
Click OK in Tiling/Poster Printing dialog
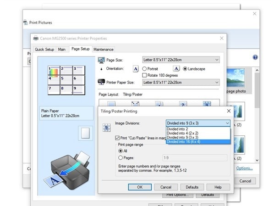click(140, 187)
